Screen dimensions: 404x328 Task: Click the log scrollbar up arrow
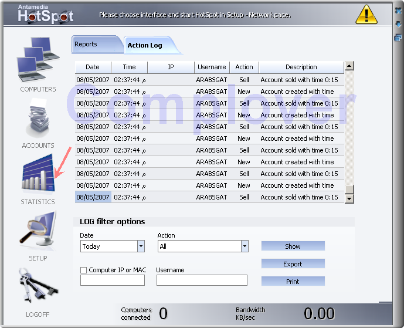tap(349, 66)
